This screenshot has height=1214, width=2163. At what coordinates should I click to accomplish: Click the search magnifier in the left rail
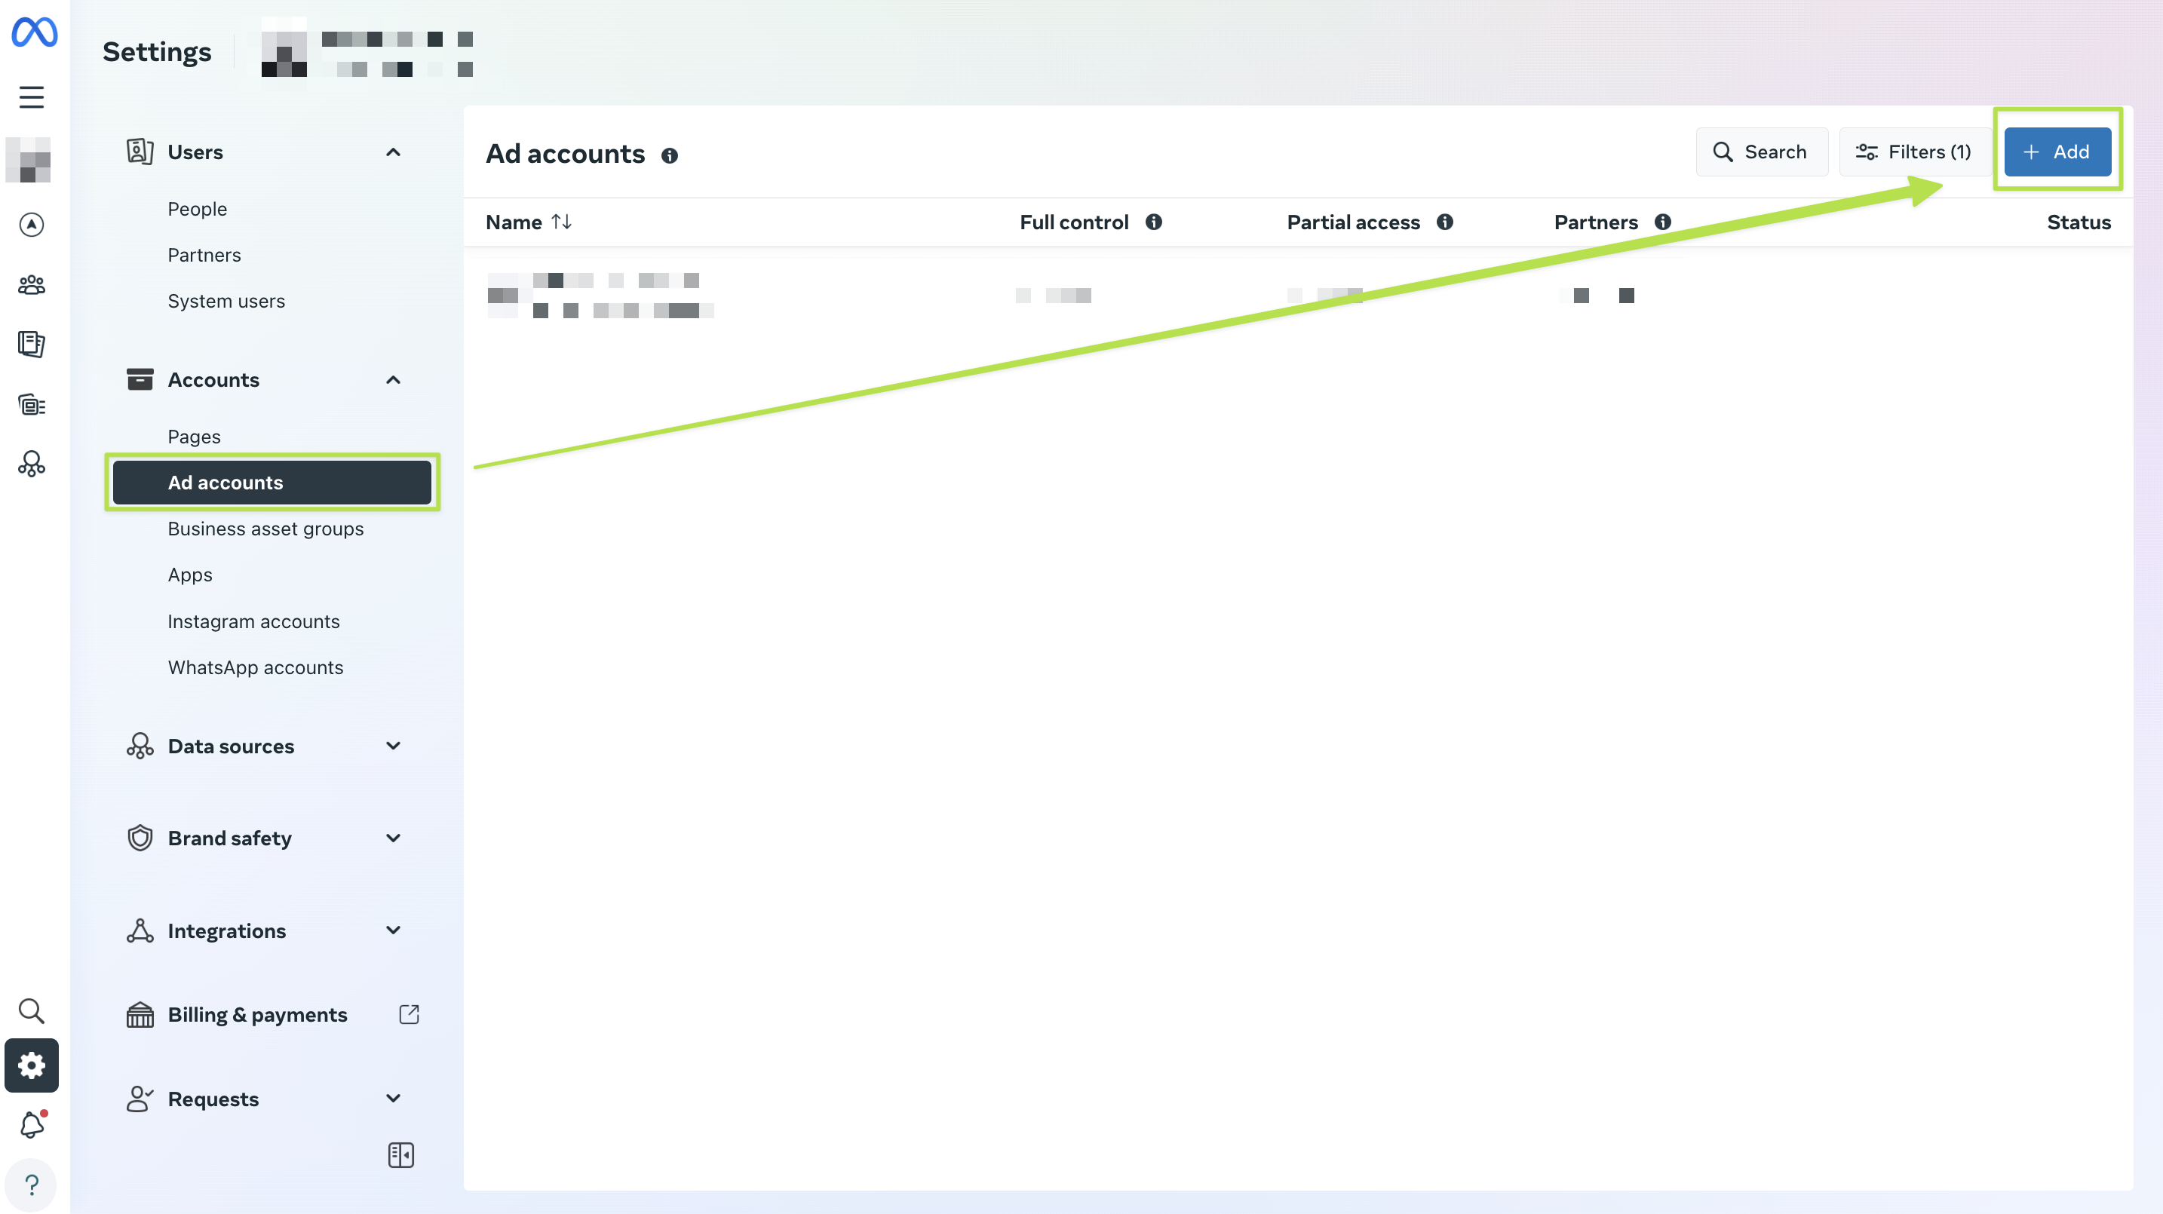(x=32, y=1011)
